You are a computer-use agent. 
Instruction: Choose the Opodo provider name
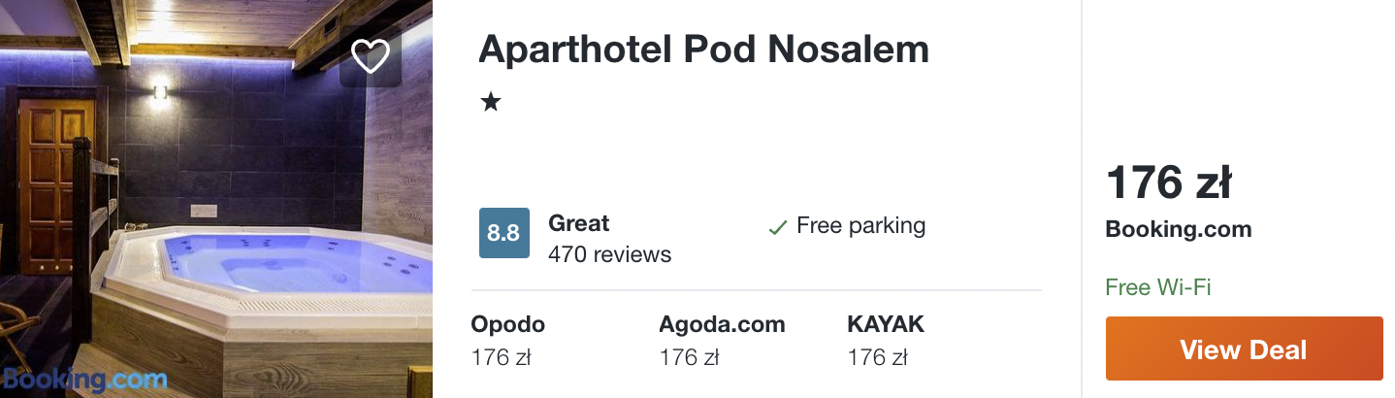pos(507,324)
